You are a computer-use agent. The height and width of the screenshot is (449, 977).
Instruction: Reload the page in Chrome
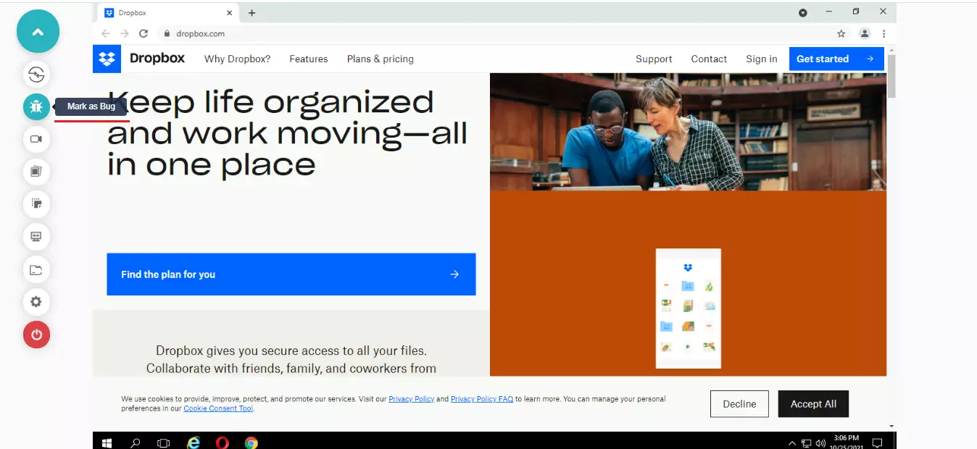pos(144,33)
